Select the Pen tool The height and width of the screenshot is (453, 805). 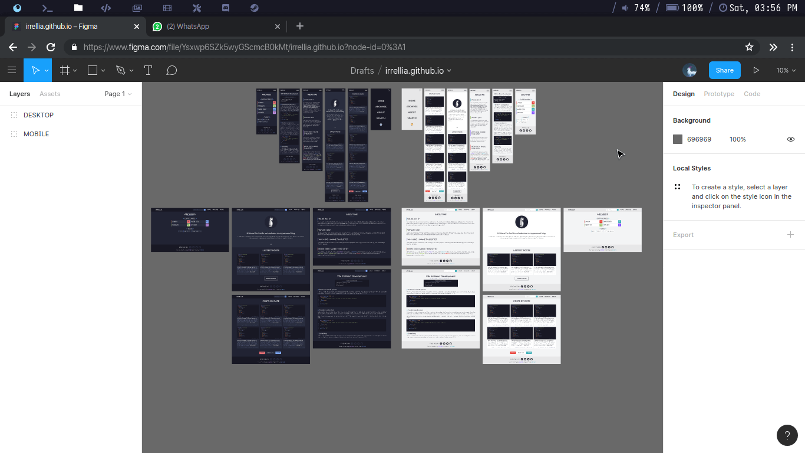point(121,70)
